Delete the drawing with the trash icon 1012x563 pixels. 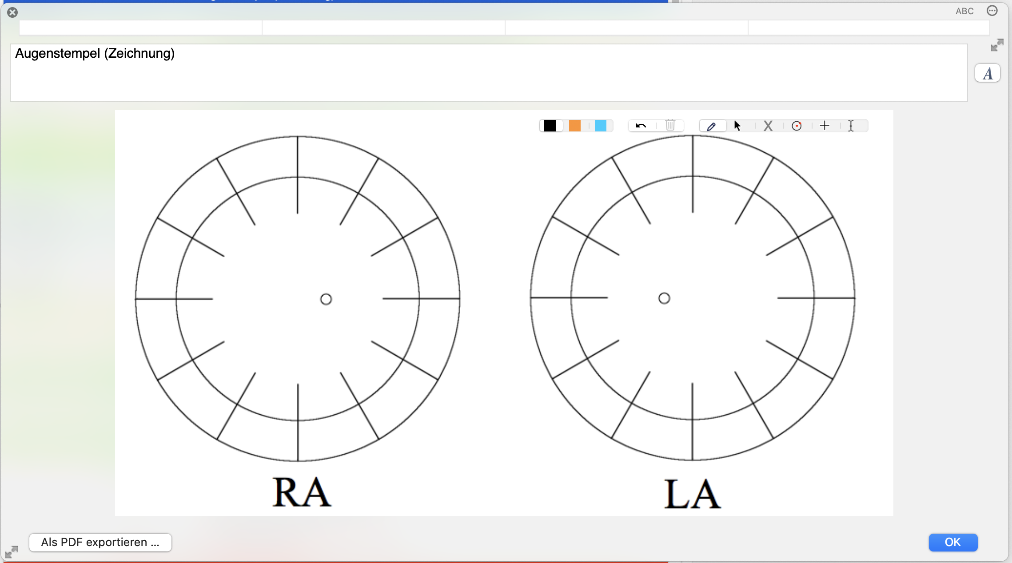tap(670, 126)
